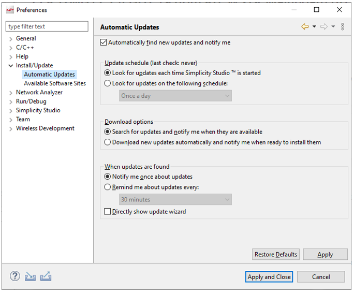
Task: Open the forward history dropdown arrow
Action: (333, 26)
